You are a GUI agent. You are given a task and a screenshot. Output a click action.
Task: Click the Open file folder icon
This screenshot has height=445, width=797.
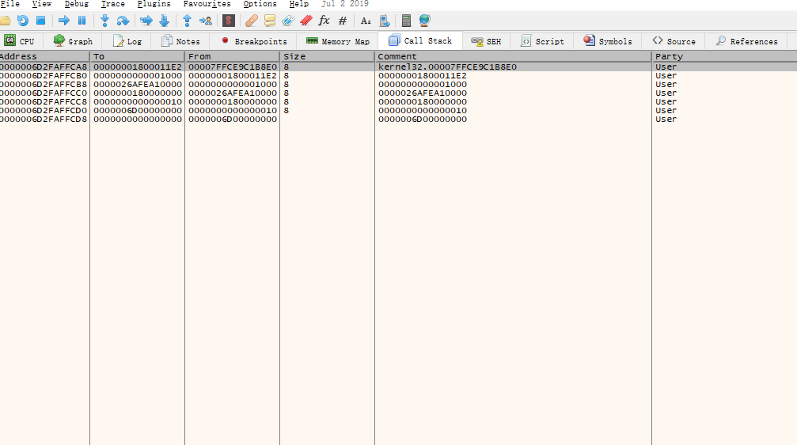pyautogui.click(x=5, y=21)
